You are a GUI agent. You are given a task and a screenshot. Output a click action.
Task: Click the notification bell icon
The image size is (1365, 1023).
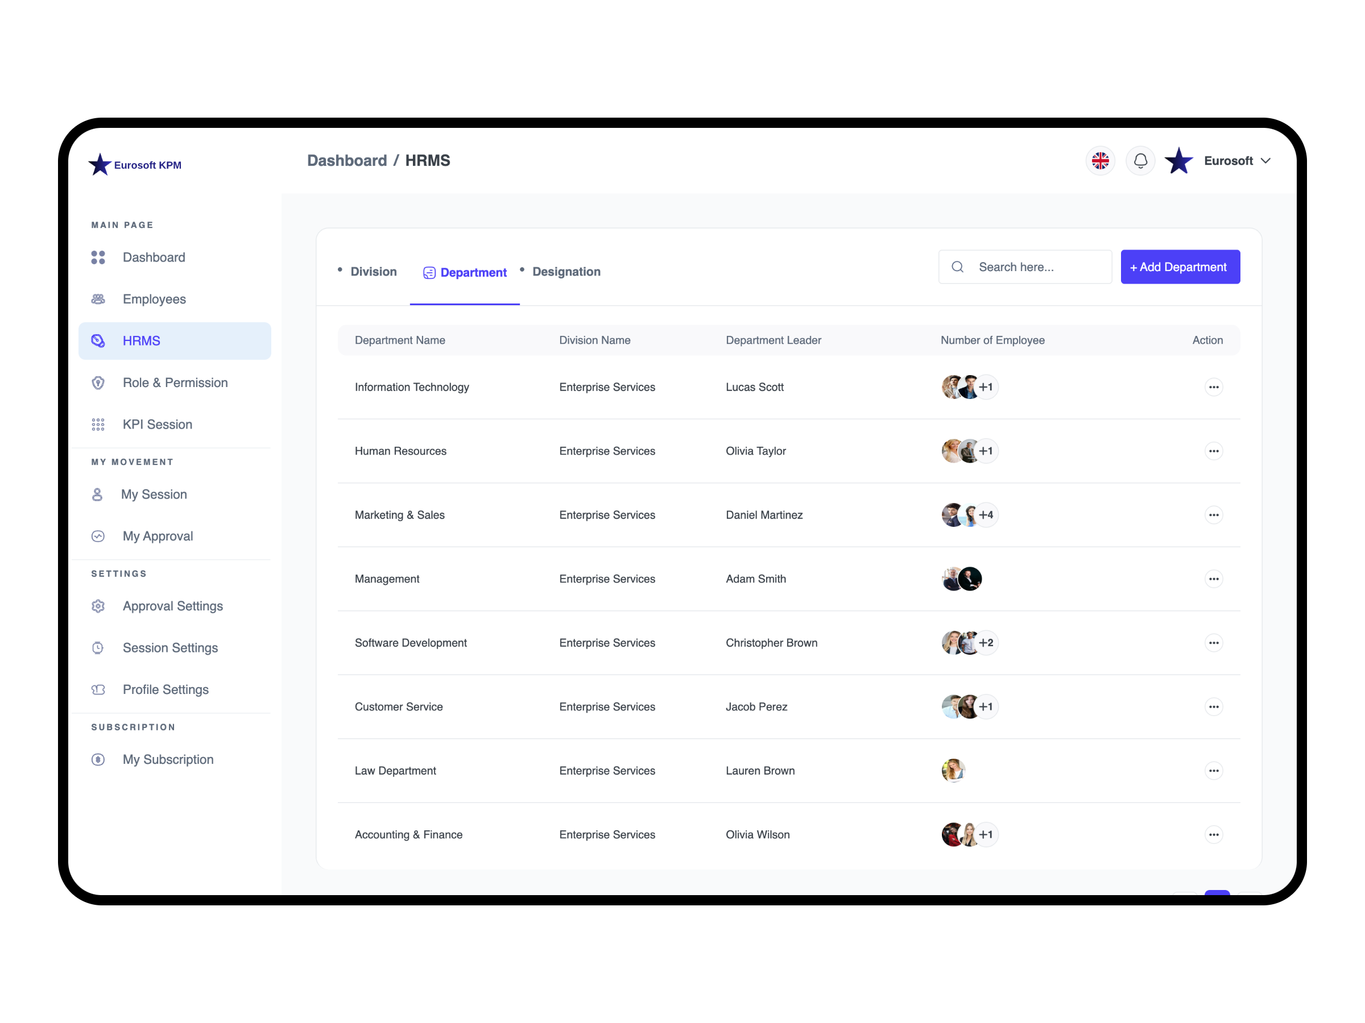(x=1140, y=161)
